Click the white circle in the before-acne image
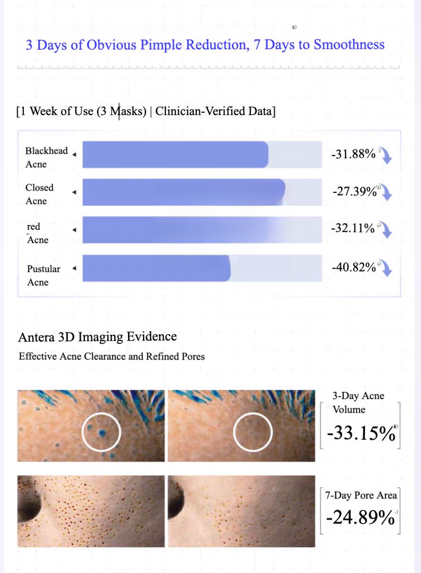Screen dimensions: 421x573 (101, 433)
